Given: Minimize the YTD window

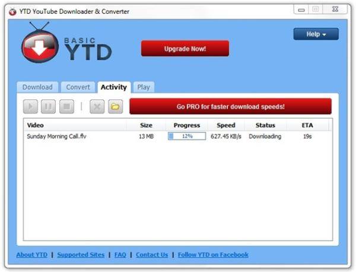Looking at the screenshot, I should [x=301, y=10].
